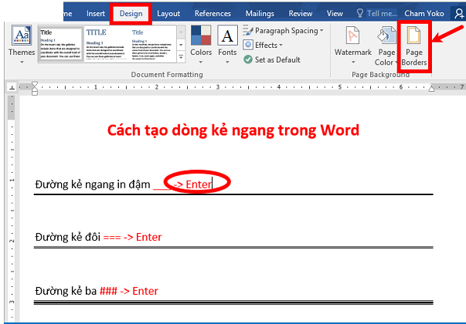Open the Colors palette button

click(x=201, y=42)
